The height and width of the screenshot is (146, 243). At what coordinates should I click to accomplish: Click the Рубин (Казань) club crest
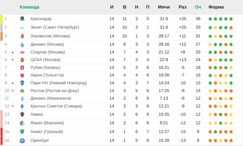pyautogui.click(x=22, y=68)
